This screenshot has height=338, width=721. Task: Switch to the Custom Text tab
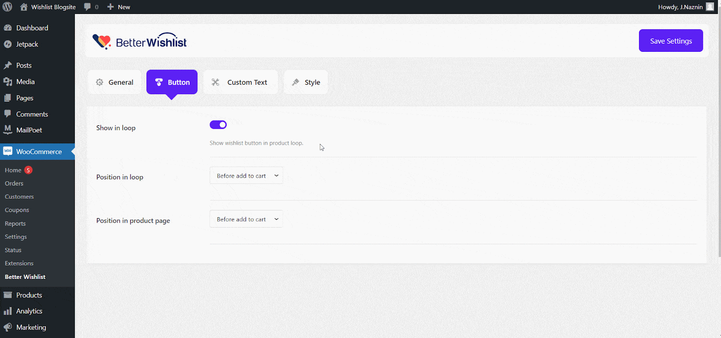click(241, 82)
